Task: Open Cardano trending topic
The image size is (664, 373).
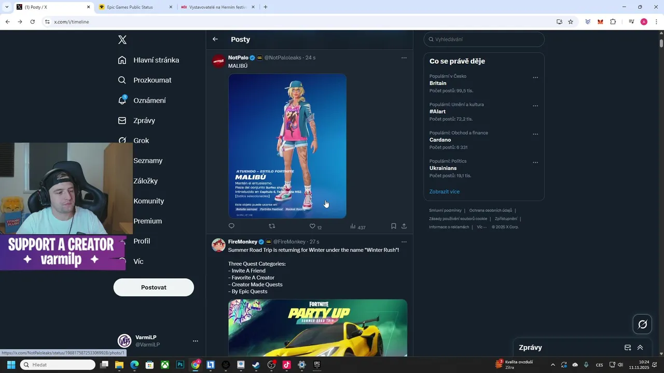Action: 440,140
